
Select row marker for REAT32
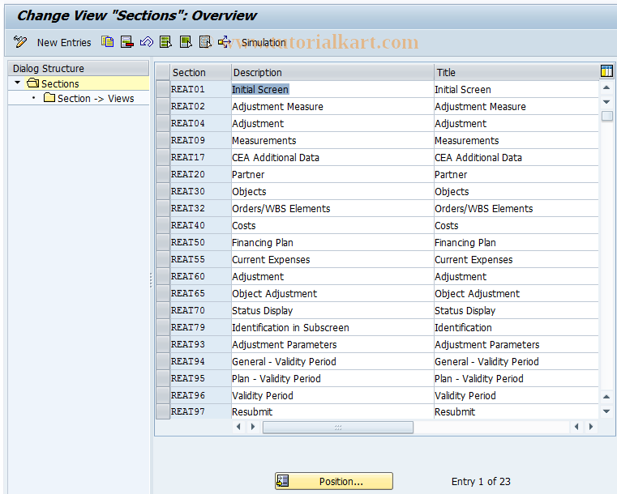coord(162,208)
